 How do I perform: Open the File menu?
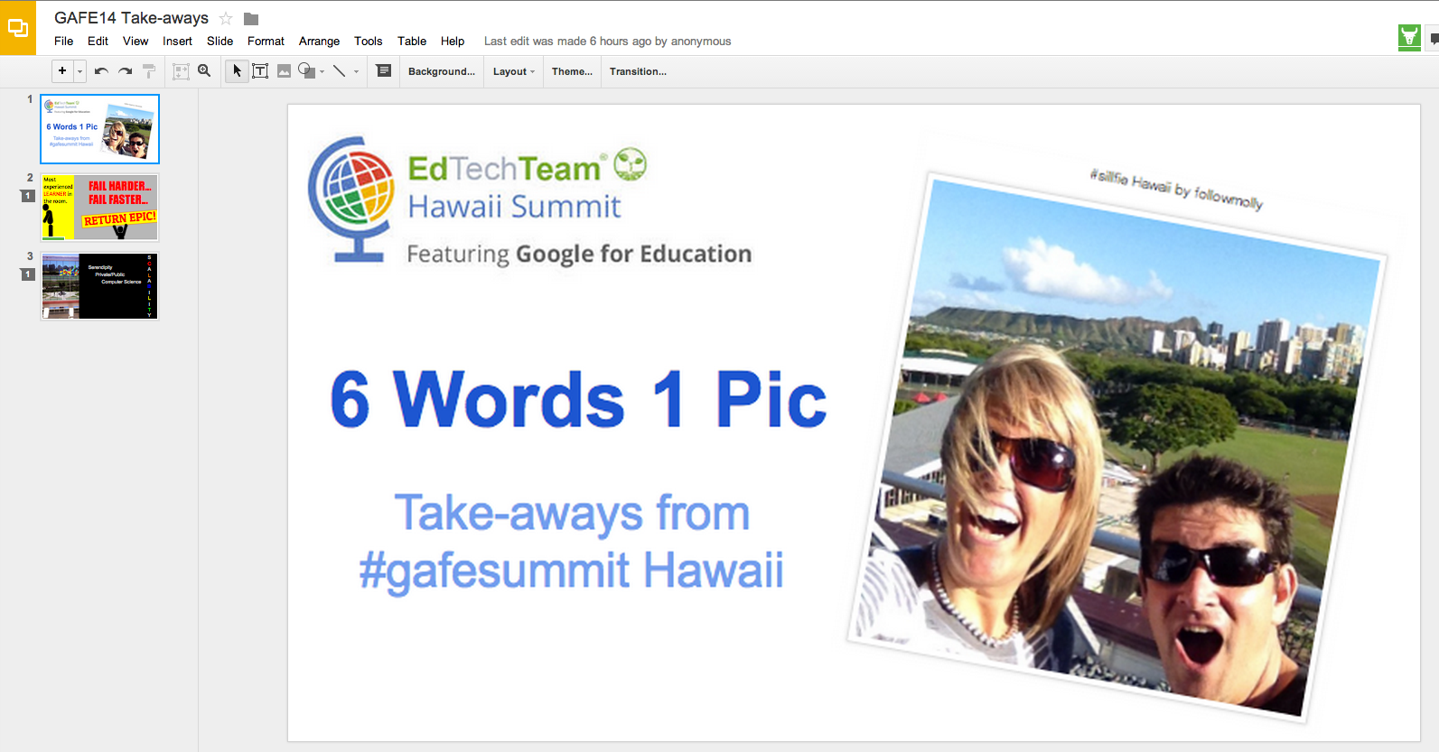tap(63, 41)
